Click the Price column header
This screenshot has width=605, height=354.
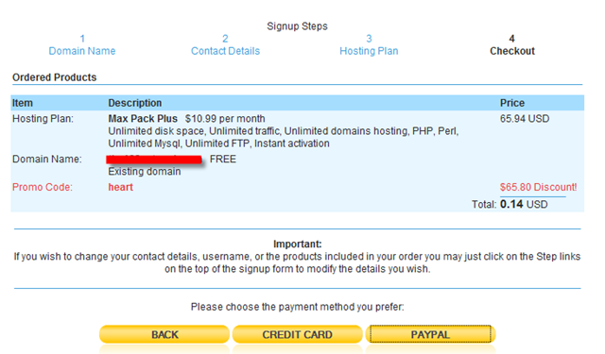(x=512, y=103)
